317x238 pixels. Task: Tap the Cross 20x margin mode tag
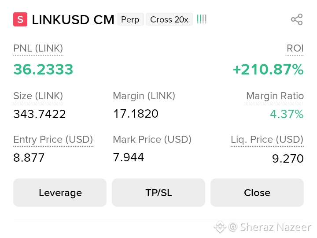[x=169, y=19]
